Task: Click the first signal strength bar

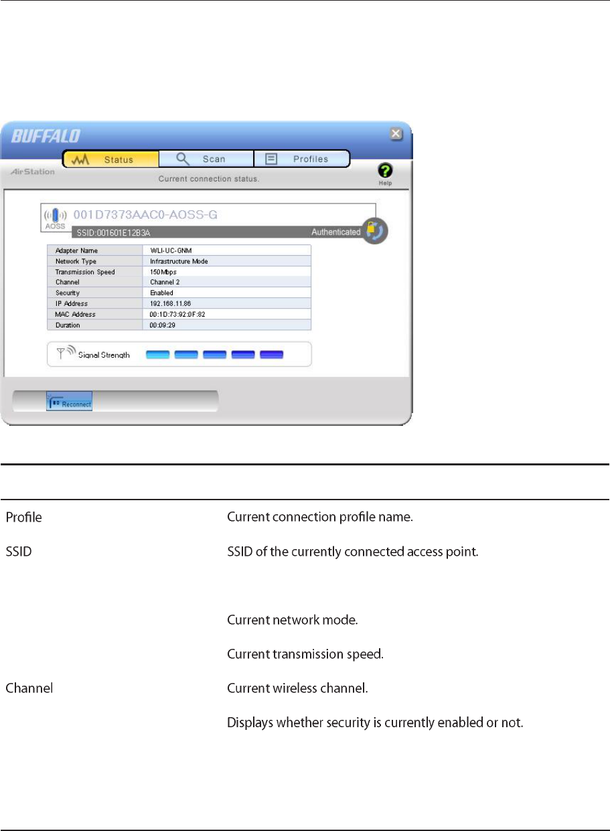Action: pos(158,354)
